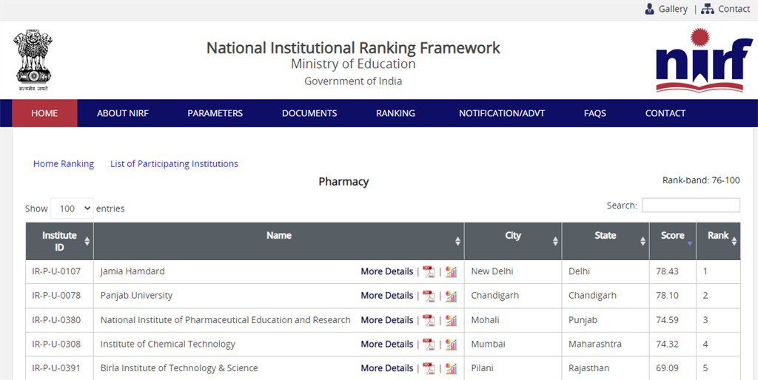Viewport: 758px width, 380px height.
Task: Click More Details for NIPER Mohali
Action: [386, 320]
